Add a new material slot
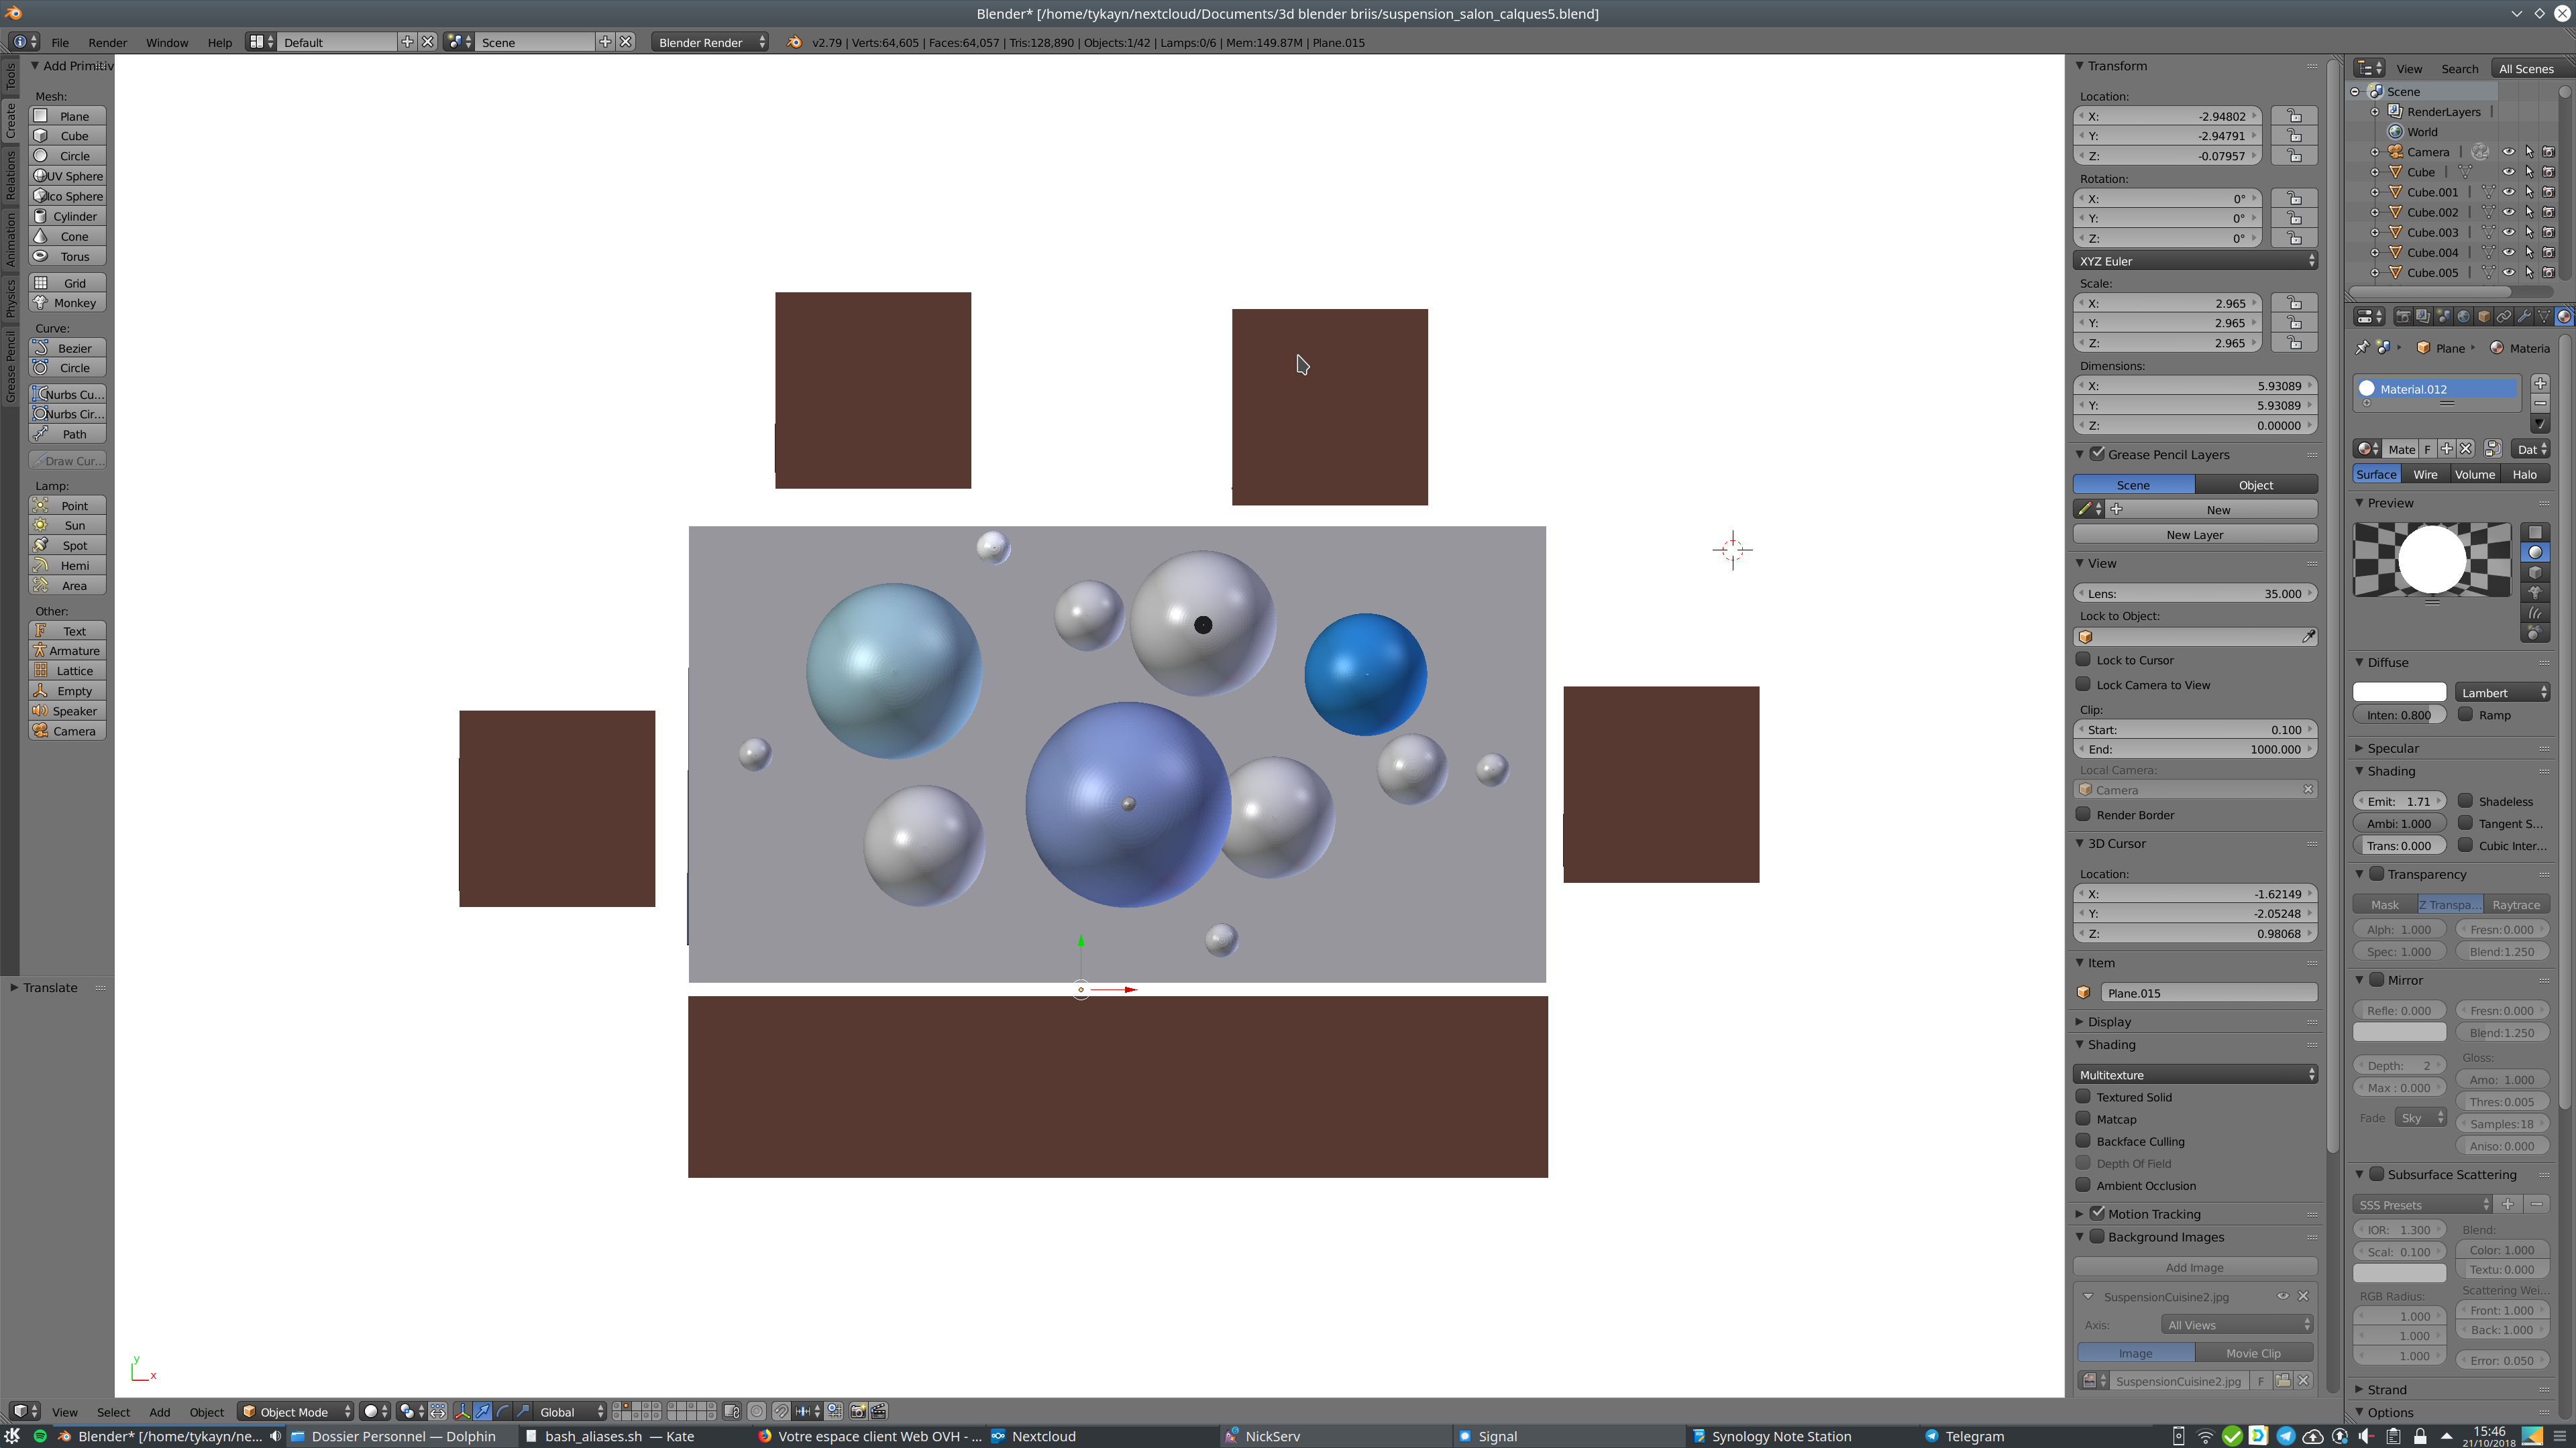 [2540, 383]
